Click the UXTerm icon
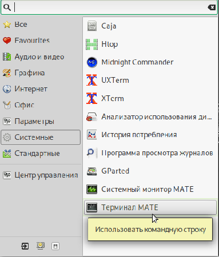The image size is (219, 257). (92, 81)
